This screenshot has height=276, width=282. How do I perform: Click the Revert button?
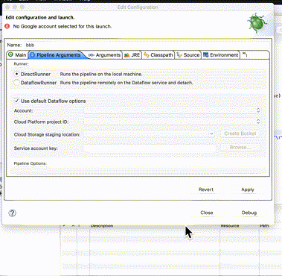tap(206, 189)
